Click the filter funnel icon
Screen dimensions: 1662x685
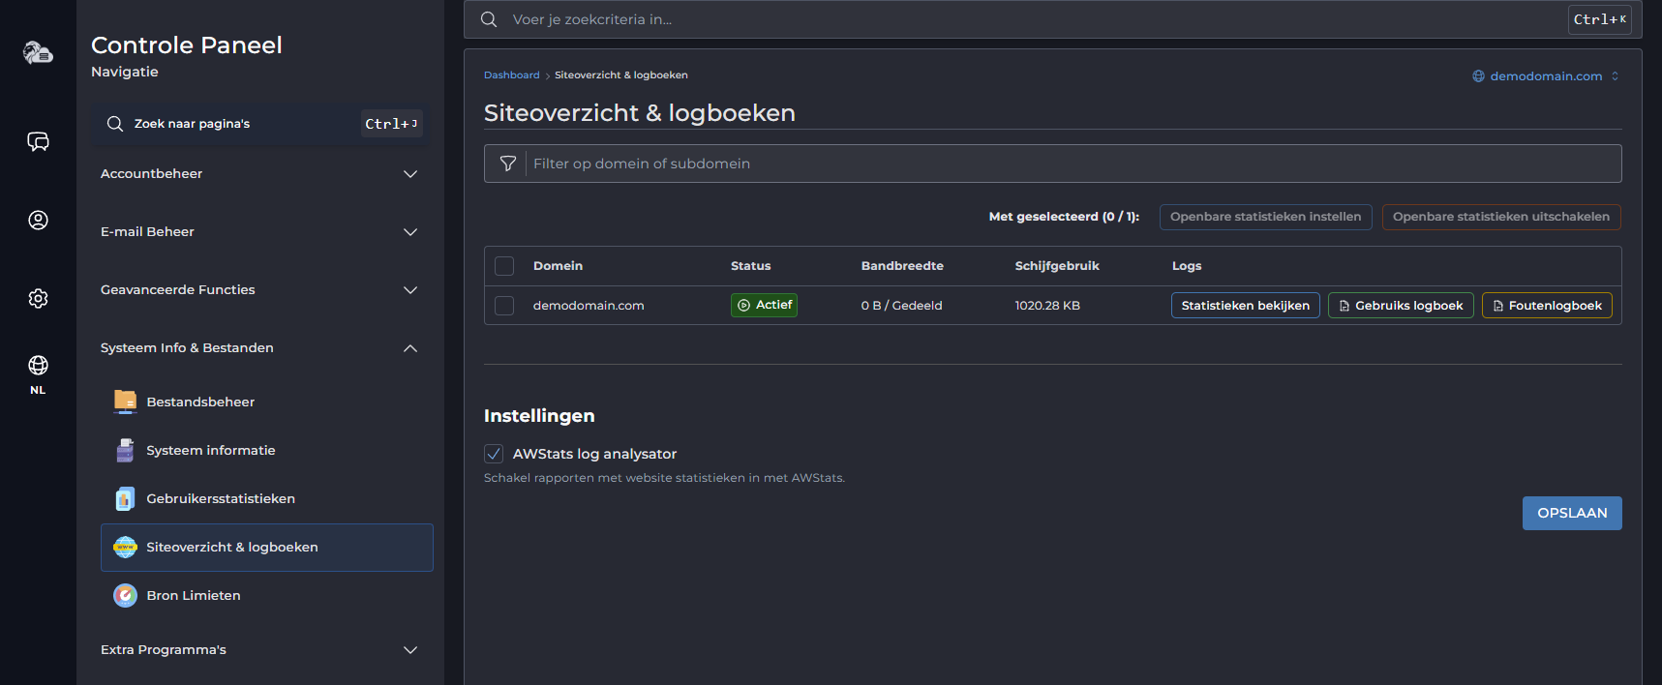507,164
